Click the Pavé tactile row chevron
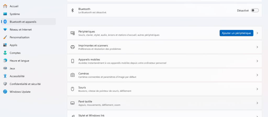This screenshot has height=117, width=268. [257, 103]
